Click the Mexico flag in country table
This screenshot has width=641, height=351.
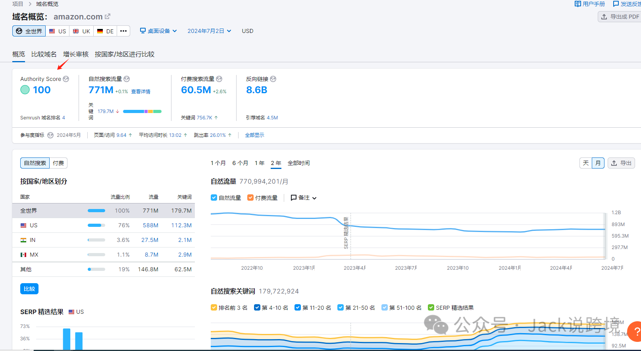click(x=23, y=255)
